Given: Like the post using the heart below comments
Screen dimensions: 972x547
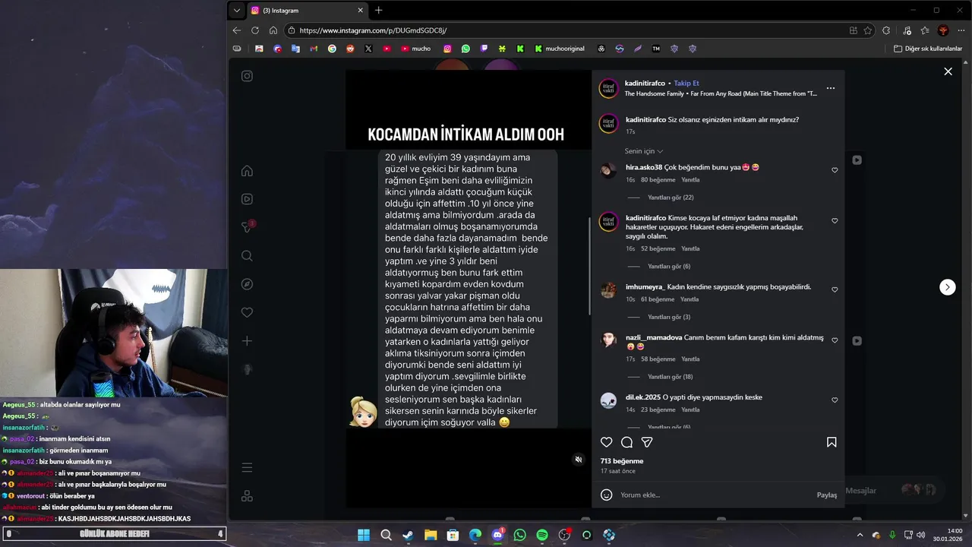Looking at the screenshot, I should [x=606, y=442].
